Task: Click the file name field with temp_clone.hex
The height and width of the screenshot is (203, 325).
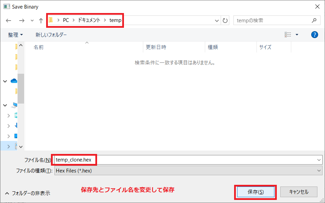Action: (186, 160)
